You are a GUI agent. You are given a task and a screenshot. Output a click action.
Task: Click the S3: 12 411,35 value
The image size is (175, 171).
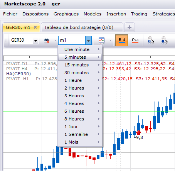(x=151, y=79)
